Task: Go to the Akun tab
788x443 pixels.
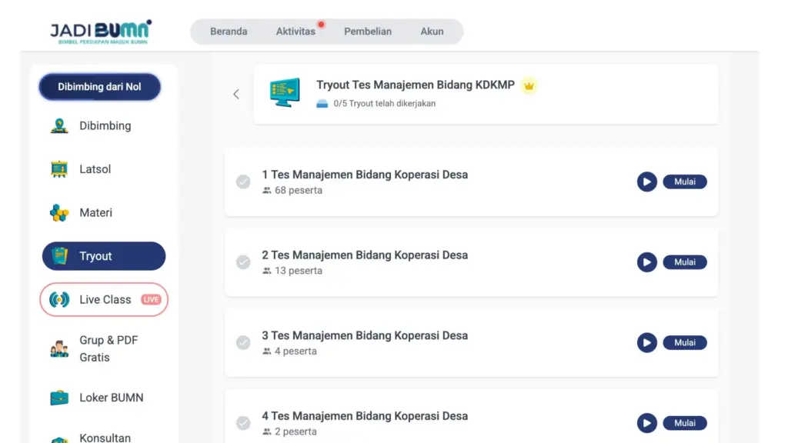Action: 432,32
